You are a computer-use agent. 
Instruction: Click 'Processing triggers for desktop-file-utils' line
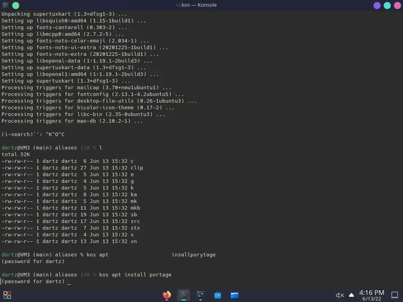(99, 101)
